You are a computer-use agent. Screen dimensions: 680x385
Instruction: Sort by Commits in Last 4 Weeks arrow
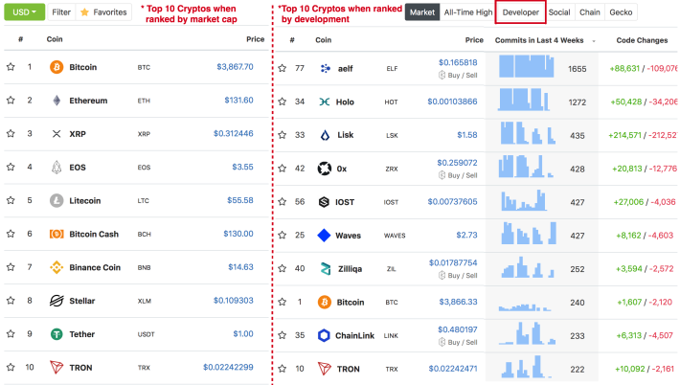(x=594, y=41)
